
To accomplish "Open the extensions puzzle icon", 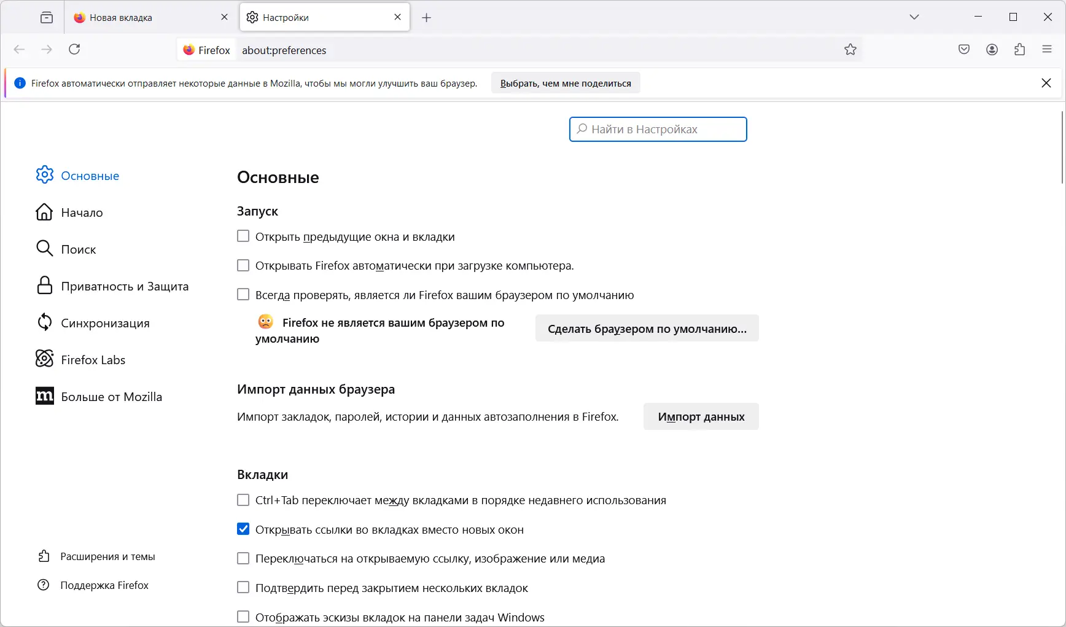I will pos(1020,50).
